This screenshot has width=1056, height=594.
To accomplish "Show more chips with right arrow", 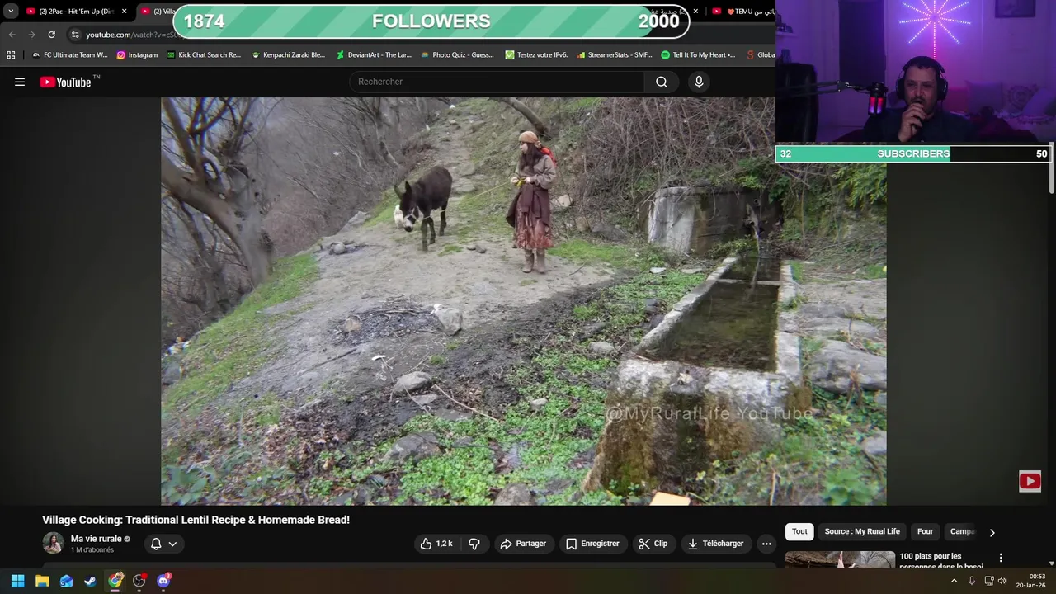I will pos(992,532).
